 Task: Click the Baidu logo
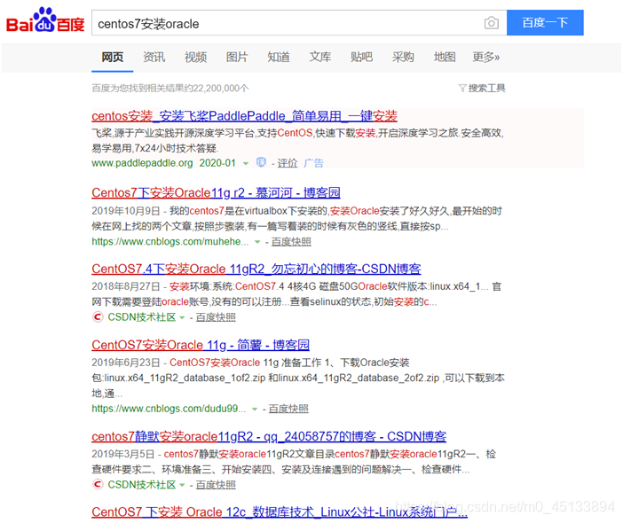[x=45, y=20]
